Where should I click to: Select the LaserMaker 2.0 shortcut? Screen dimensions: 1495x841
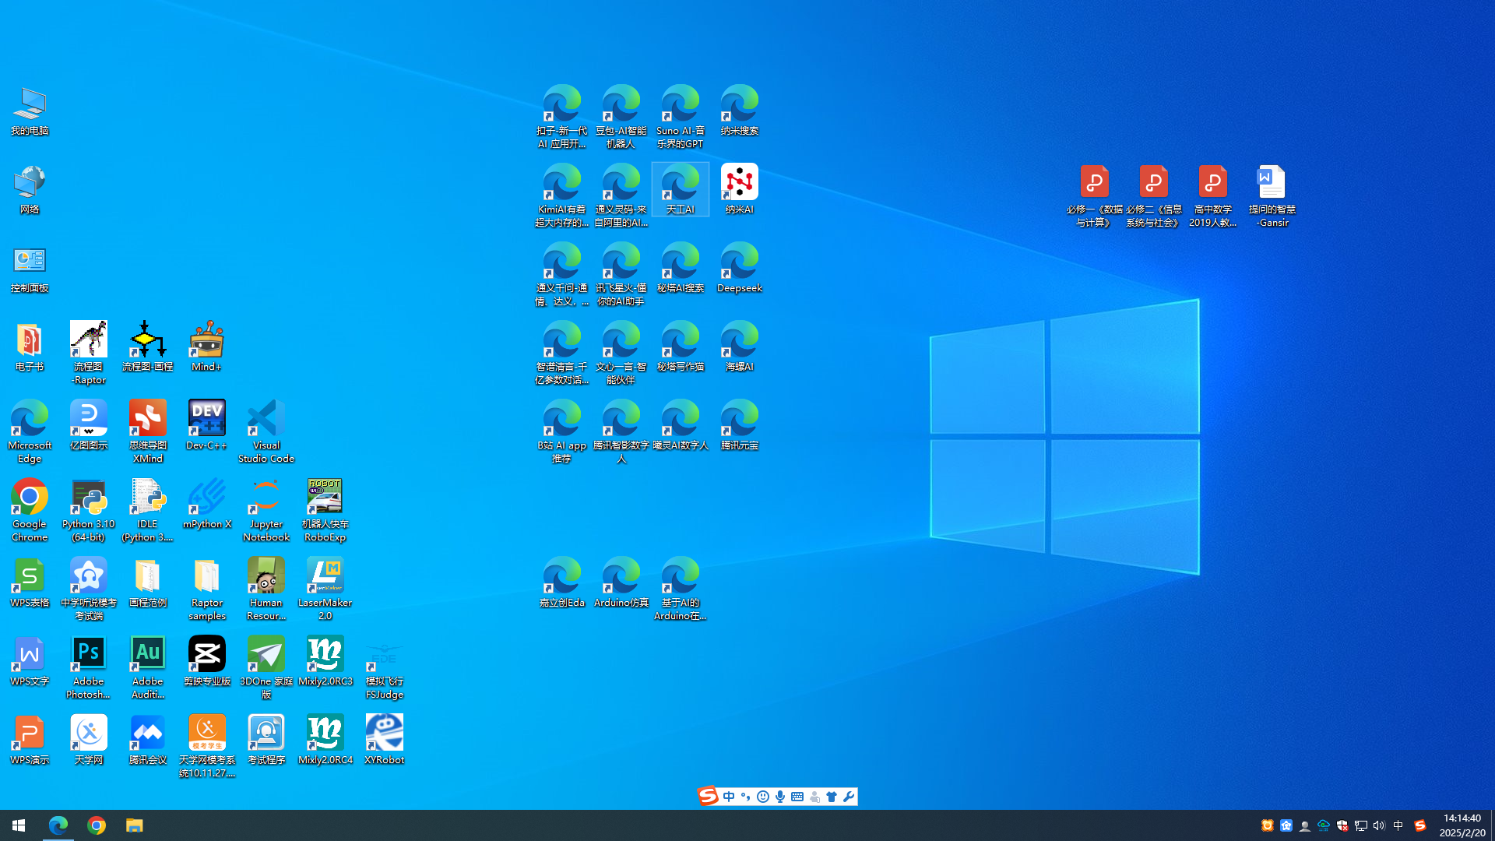[x=325, y=589]
